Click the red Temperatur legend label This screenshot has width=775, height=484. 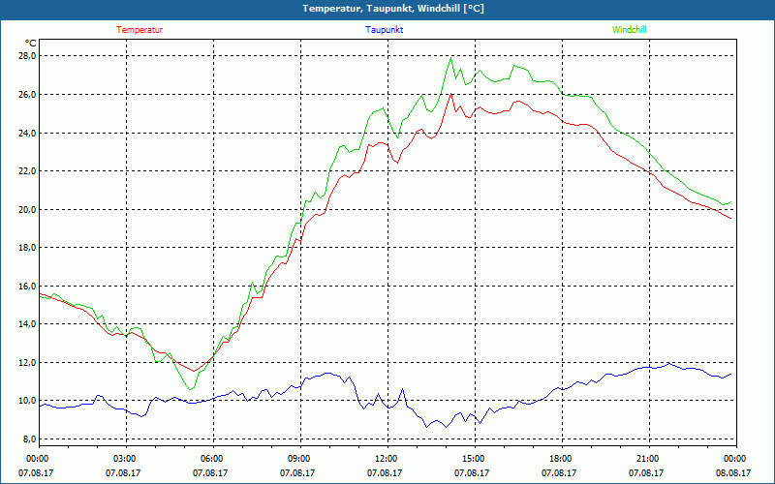(139, 30)
